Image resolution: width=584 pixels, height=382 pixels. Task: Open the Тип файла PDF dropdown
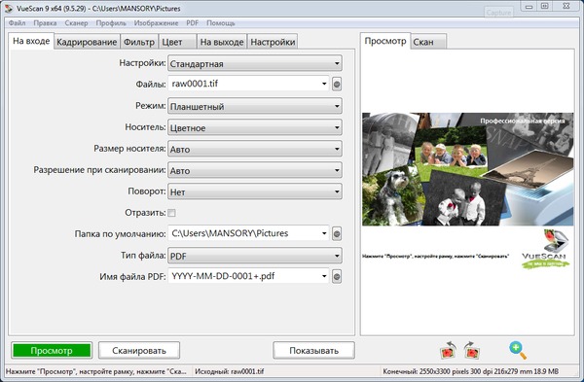coord(255,256)
